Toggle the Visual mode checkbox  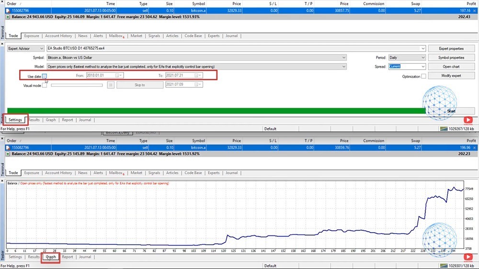(45, 86)
